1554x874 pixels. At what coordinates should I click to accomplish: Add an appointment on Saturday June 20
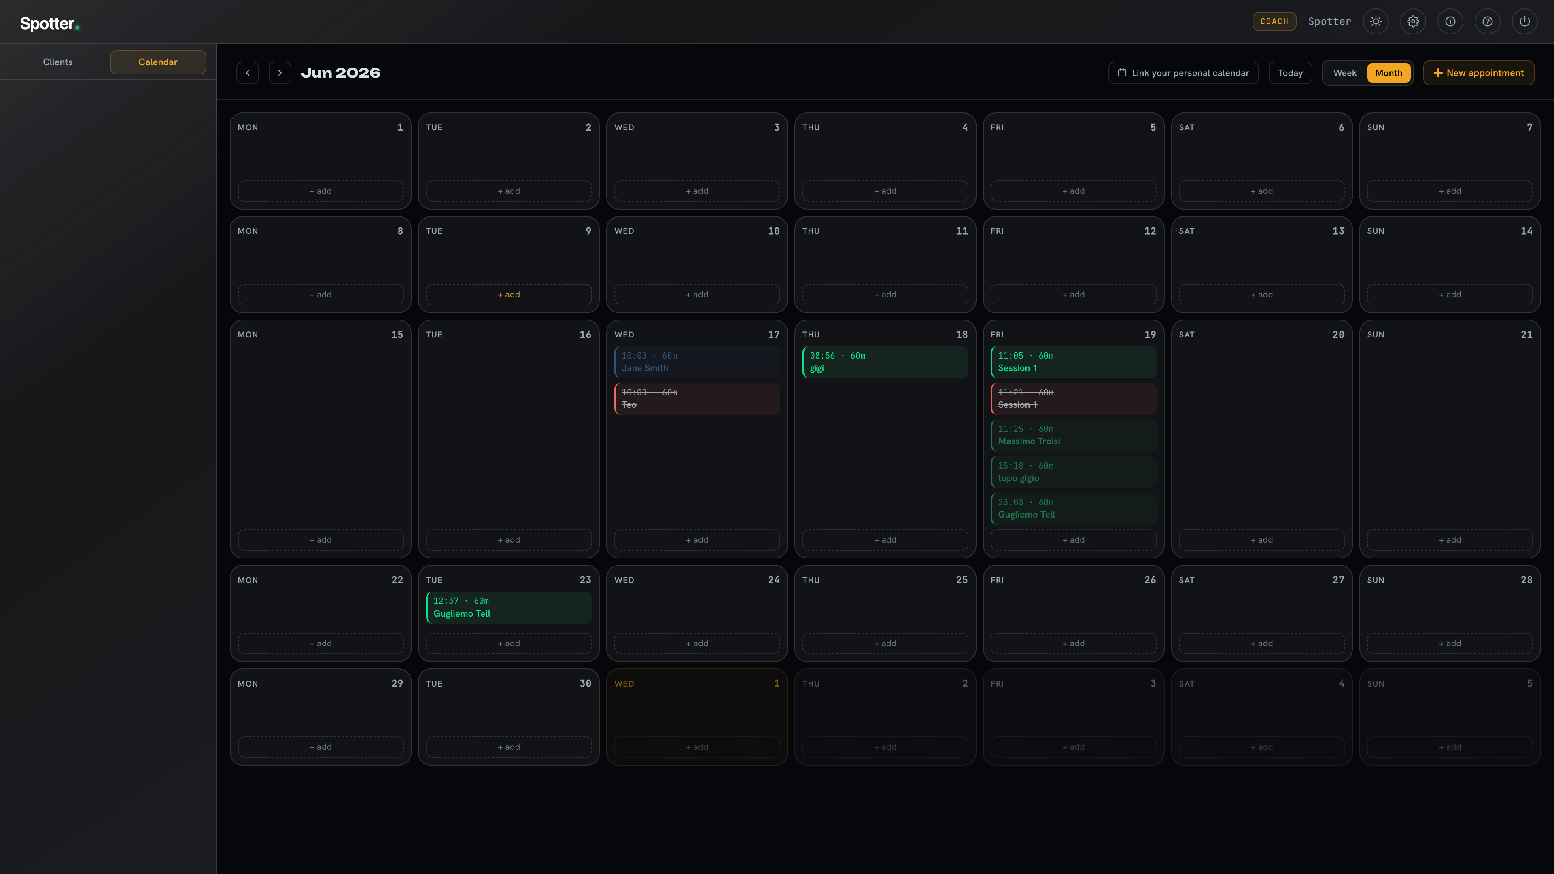pos(1261,540)
